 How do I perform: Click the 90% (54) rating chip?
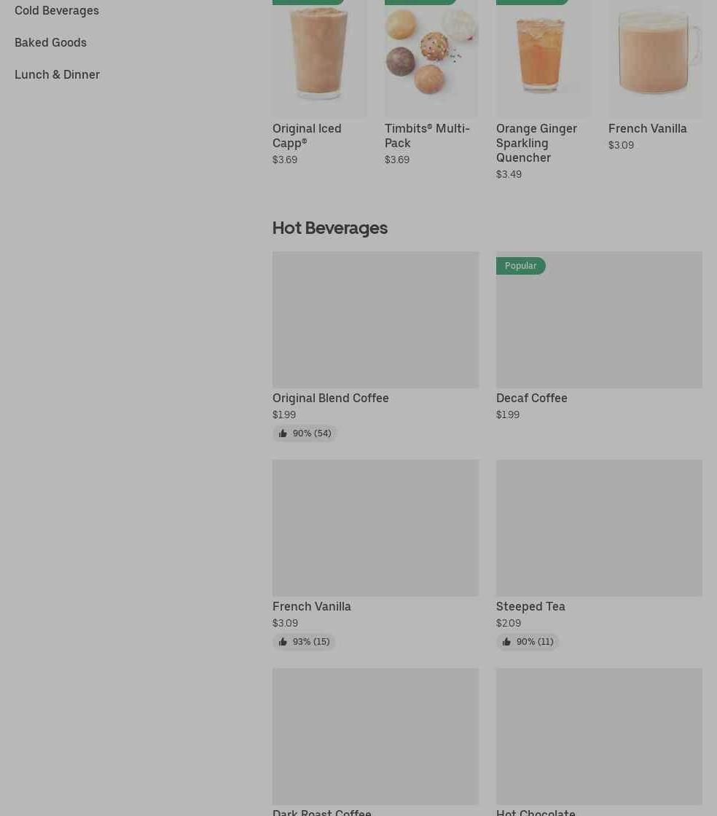305,433
